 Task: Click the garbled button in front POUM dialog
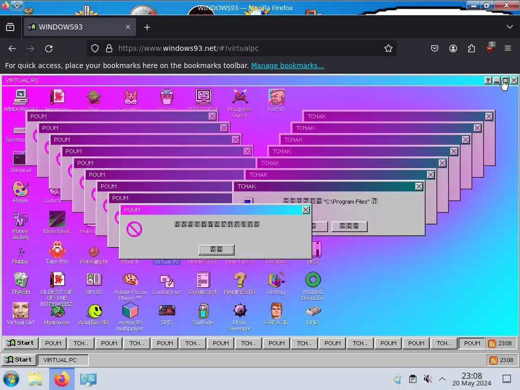click(x=216, y=249)
